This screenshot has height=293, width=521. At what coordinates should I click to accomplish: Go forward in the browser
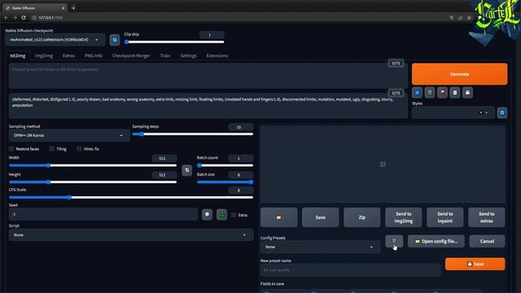(15, 18)
